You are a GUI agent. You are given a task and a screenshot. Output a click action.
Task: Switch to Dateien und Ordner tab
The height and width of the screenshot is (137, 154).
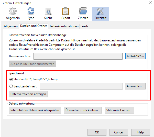tap(34, 26)
